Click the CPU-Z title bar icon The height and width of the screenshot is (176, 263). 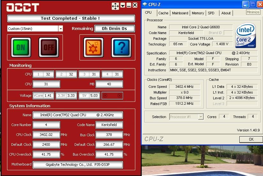pyautogui.click(x=145, y=4)
